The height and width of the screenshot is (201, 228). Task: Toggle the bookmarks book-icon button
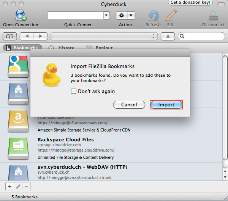click(x=9, y=36)
